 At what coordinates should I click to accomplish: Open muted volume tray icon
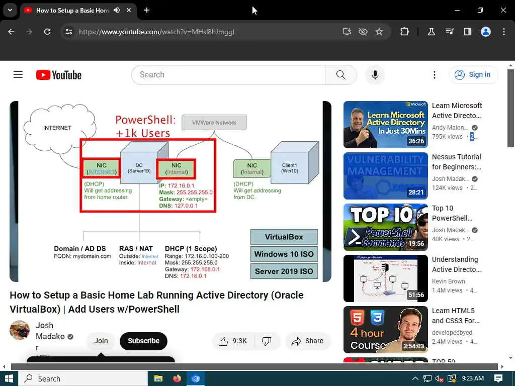[440, 379]
